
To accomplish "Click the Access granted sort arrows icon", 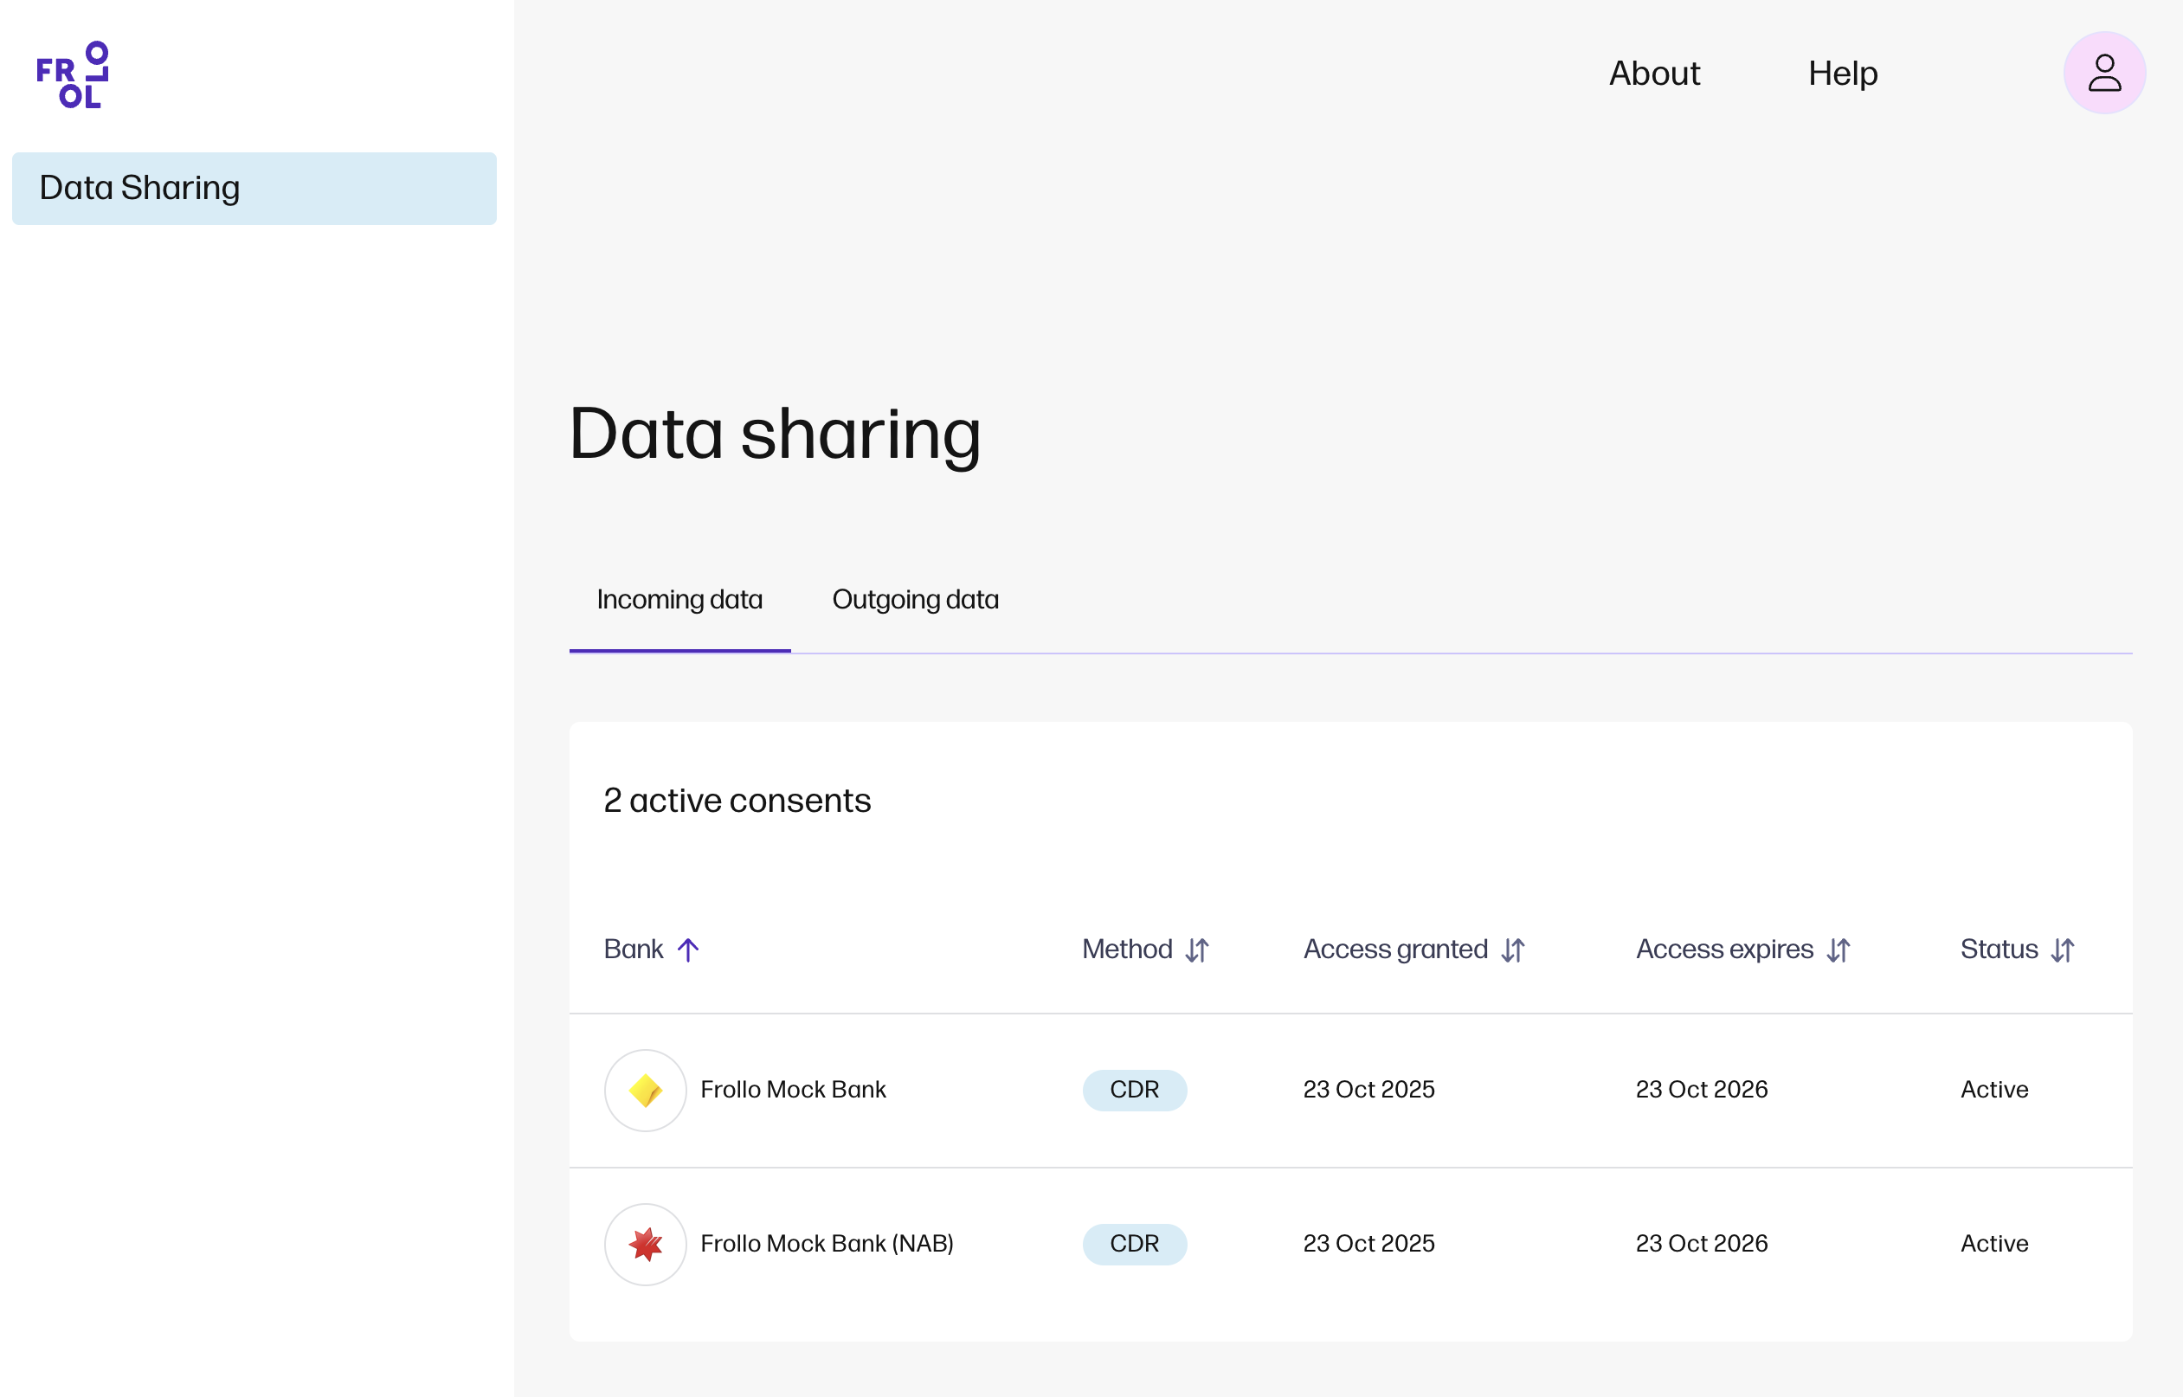I will tap(1513, 950).
